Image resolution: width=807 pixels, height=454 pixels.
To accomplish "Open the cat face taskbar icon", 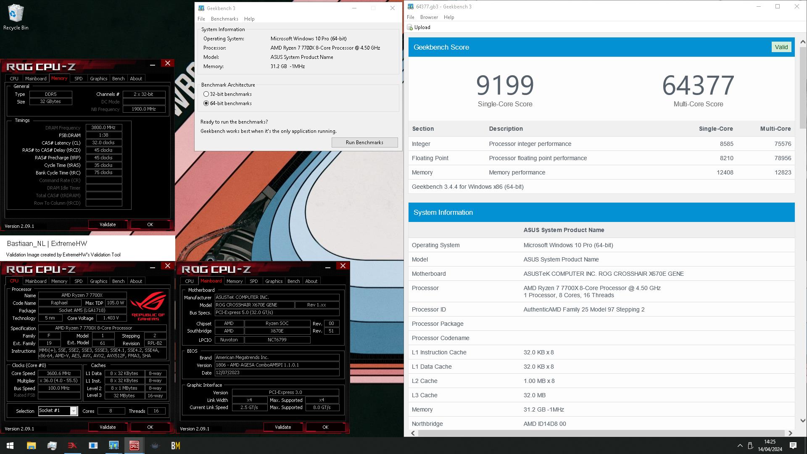I will click(155, 446).
